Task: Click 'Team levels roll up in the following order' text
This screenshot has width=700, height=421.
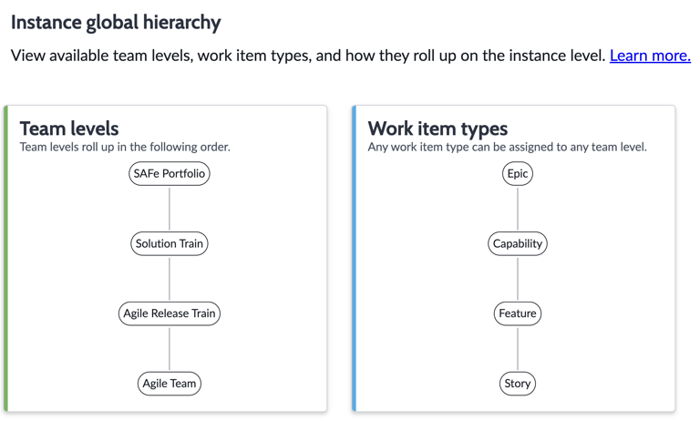Action: (x=125, y=147)
